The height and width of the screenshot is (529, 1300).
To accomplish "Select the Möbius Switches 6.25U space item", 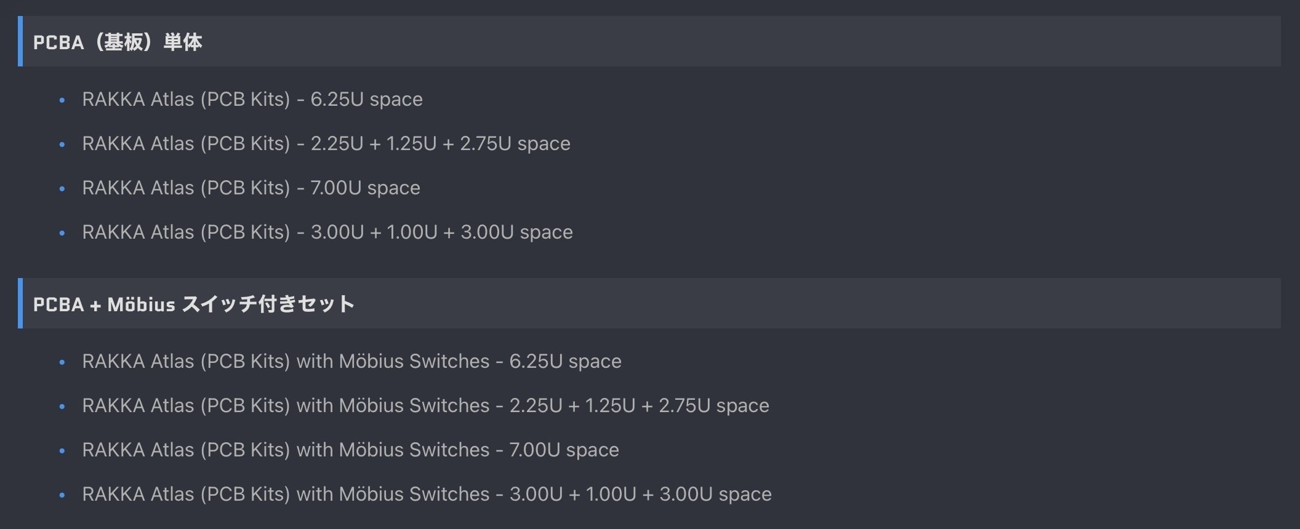I will click(351, 361).
